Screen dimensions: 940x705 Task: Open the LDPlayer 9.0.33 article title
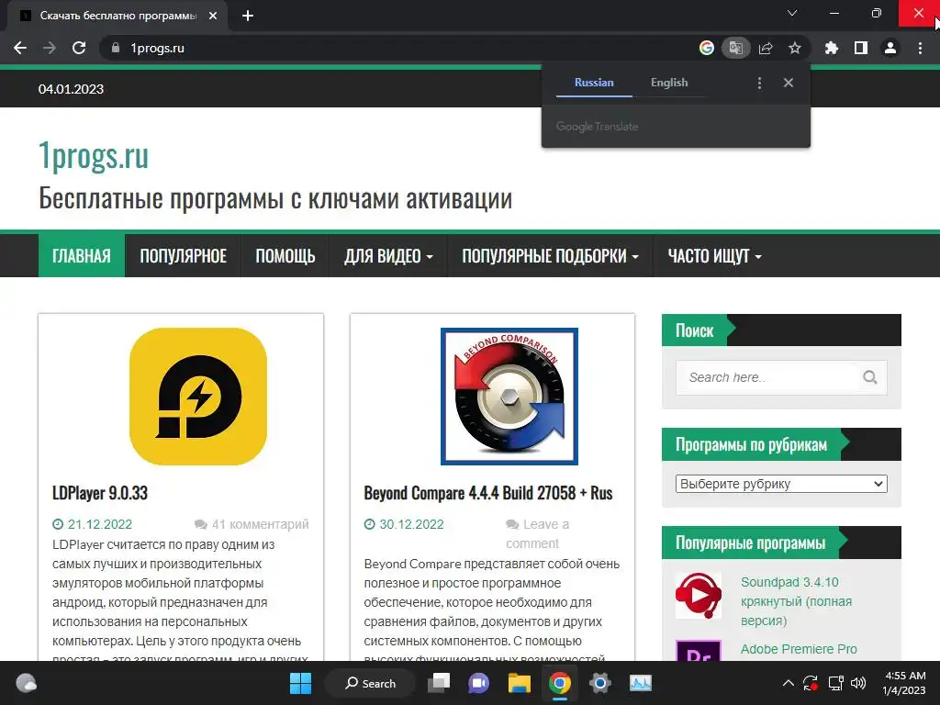(x=99, y=493)
